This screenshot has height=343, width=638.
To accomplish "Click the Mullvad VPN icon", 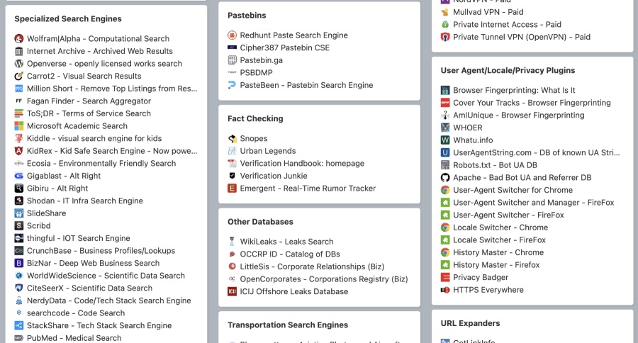I will (x=445, y=12).
